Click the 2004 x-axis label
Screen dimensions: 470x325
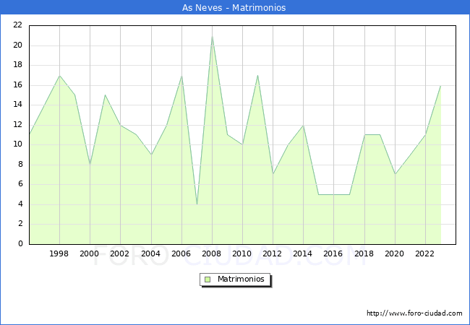tap(151, 253)
